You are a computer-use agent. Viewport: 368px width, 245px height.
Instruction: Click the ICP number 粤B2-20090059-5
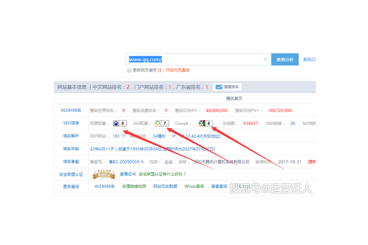tap(126, 162)
